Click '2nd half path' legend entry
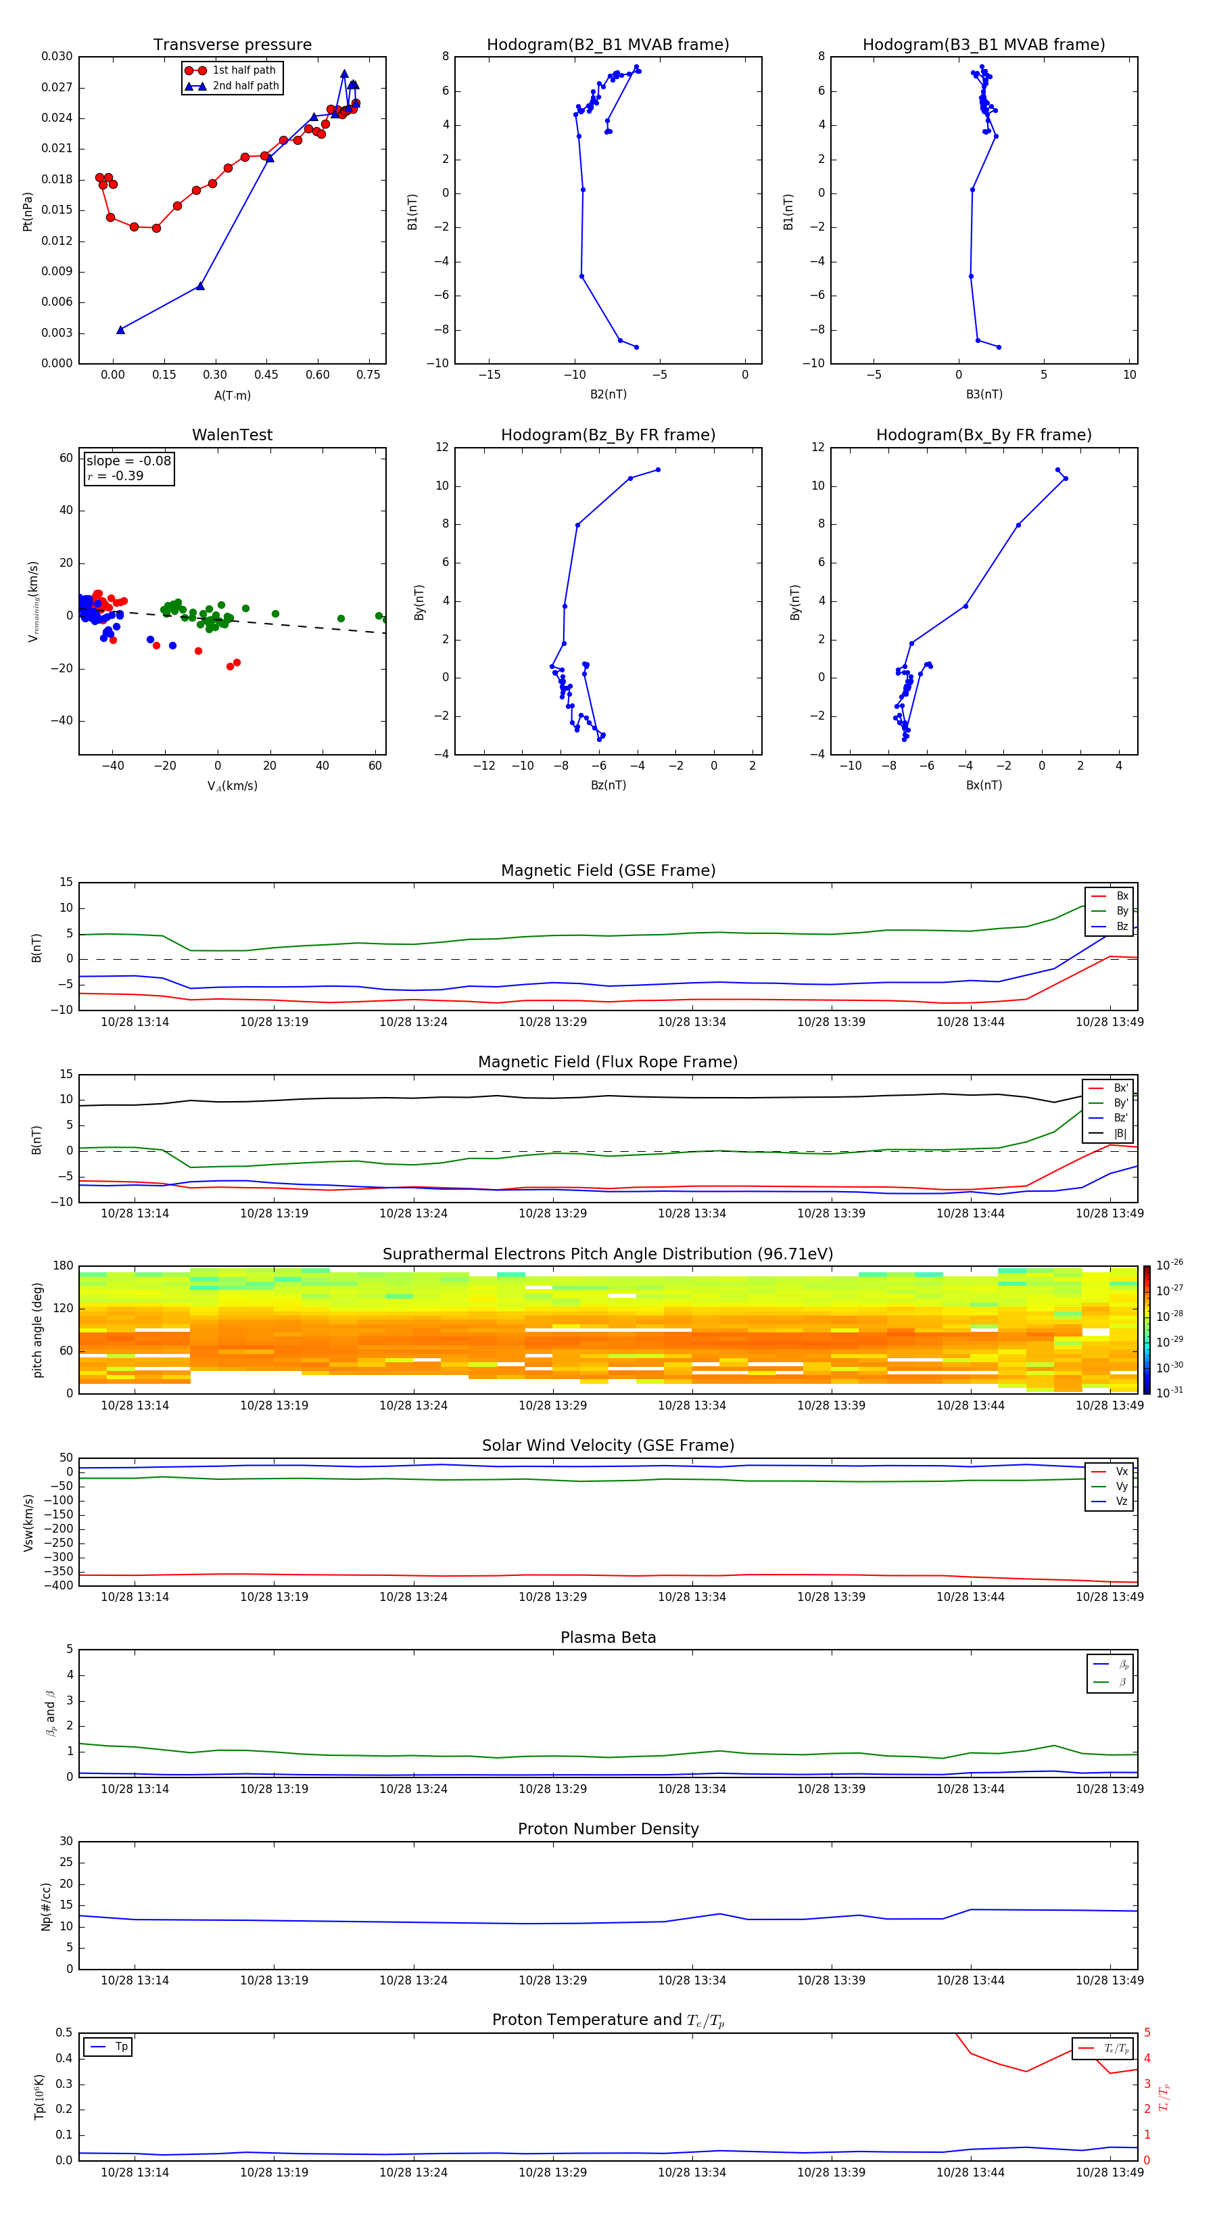The height and width of the screenshot is (2232, 1217). click(232, 86)
